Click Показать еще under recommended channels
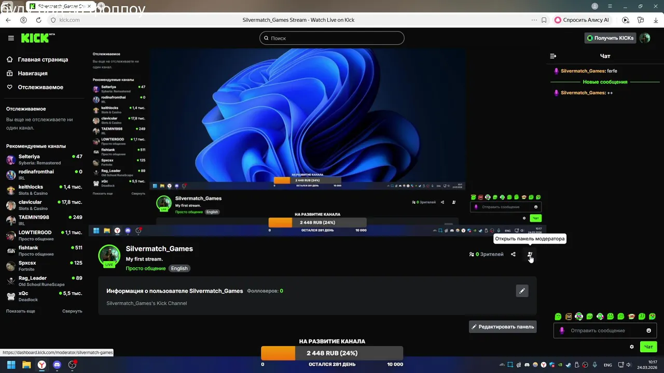Screen dimensions: 664x373 coord(21,311)
